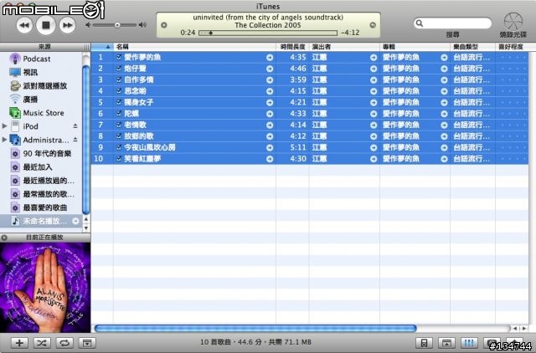
Task: Uncheck the checkbox on track 7 (4:14)
Action: coord(119,125)
